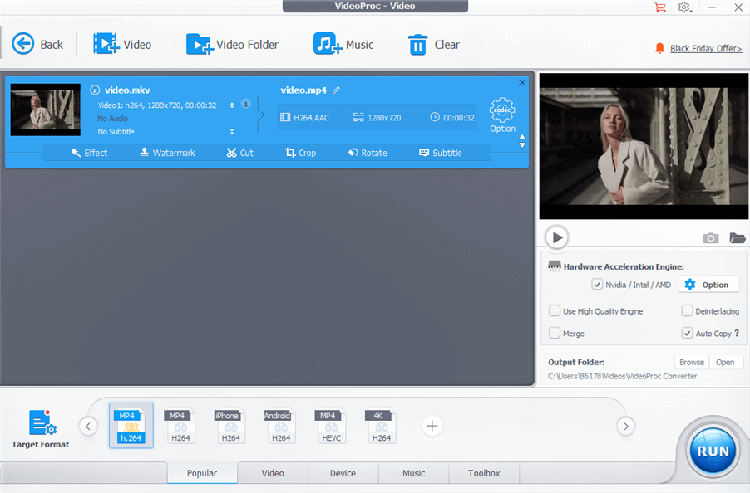Click the orange notification bell icon
The width and height of the screenshot is (750, 493).
coord(659,48)
